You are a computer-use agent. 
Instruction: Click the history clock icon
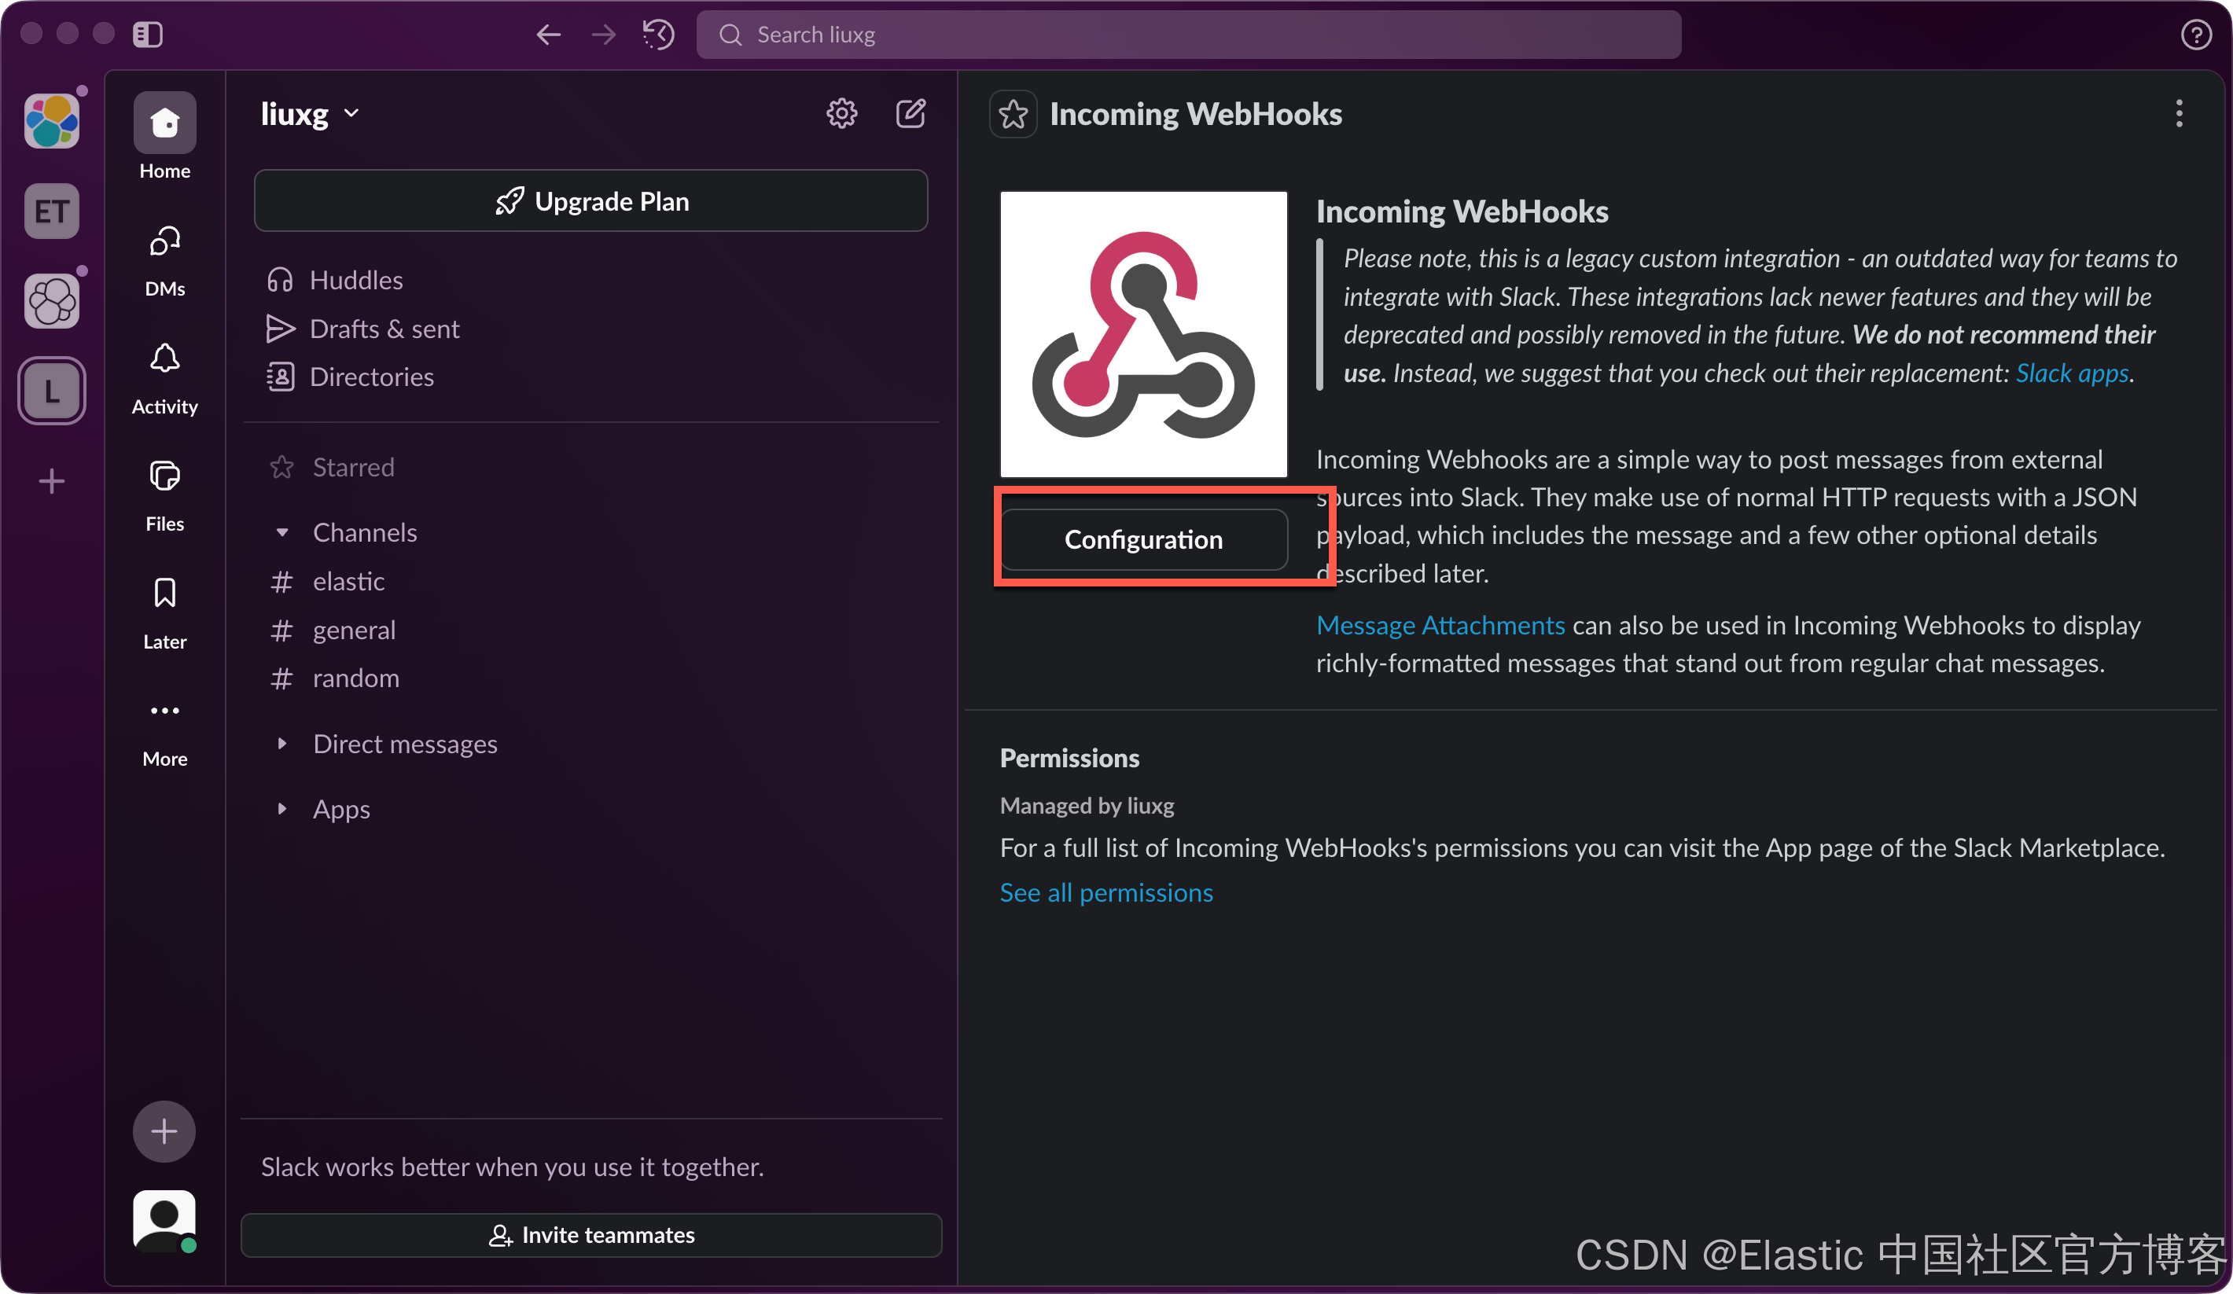point(658,35)
